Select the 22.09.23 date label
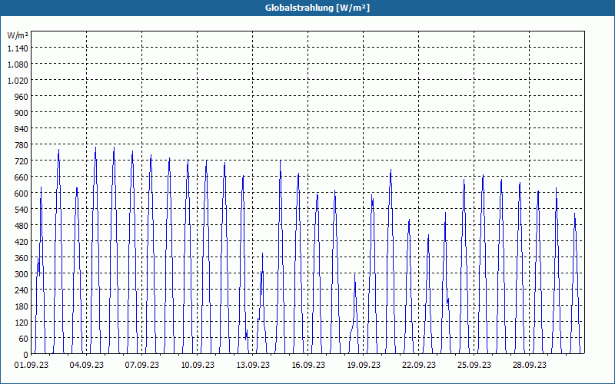Image resolution: width=615 pixels, height=384 pixels. 418,365
